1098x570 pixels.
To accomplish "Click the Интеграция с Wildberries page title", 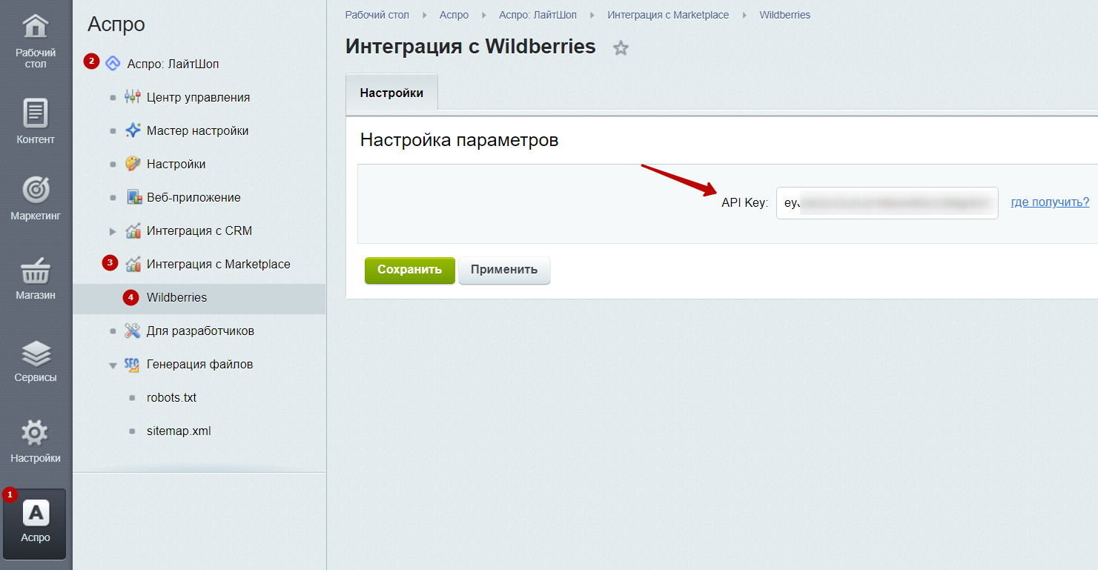I will (471, 47).
